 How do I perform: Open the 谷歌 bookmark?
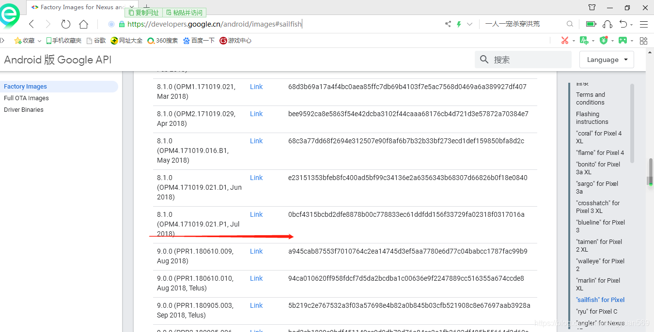click(96, 41)
